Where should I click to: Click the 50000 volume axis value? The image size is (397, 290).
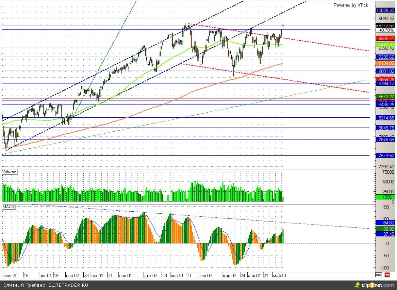388,182
